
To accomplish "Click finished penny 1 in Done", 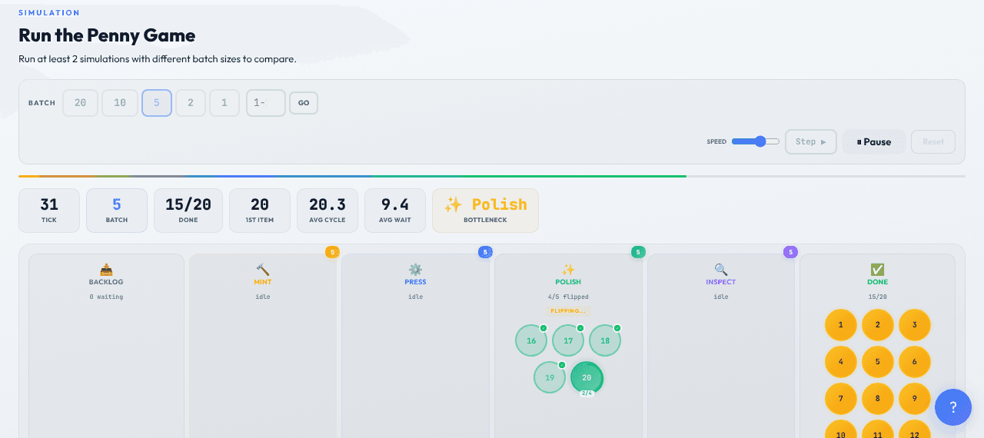I will tap(840, 325).
